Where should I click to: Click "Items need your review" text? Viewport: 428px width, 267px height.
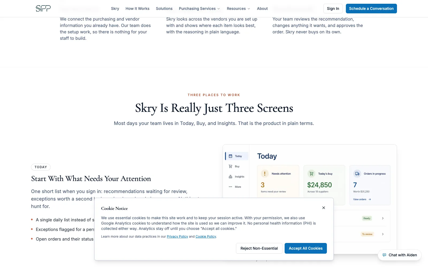coord(273,192)
